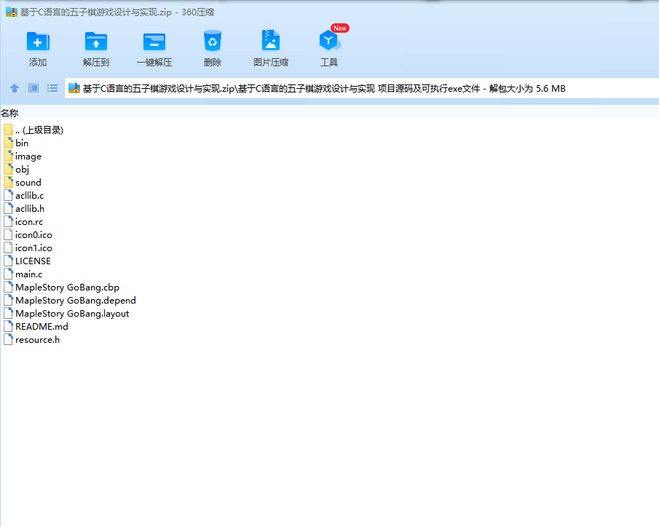Image resolution: width=659 pixels, height=527 pixels.
Task: Switch to the thumbnail view mode icon
Action: [33, 88]
